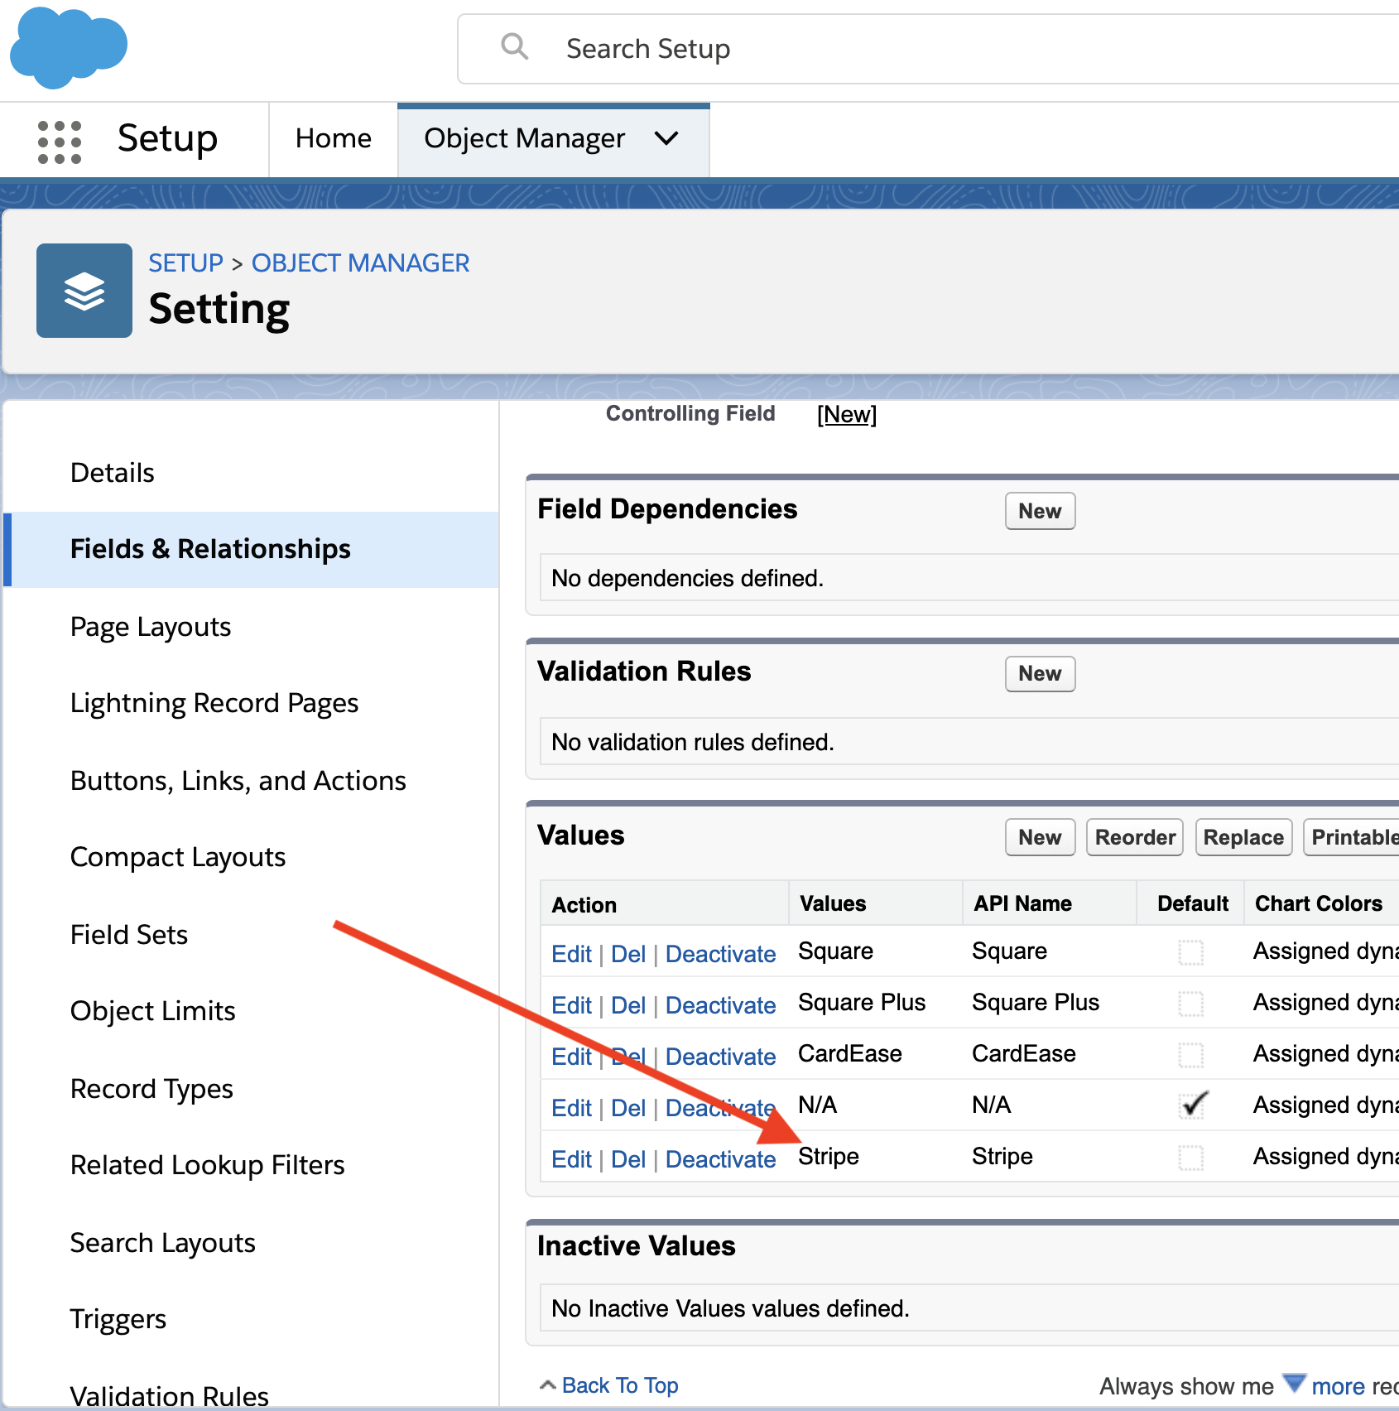
Task: Open Lightning Record Pages in the sidebar
Action: (x=214, y=703)
